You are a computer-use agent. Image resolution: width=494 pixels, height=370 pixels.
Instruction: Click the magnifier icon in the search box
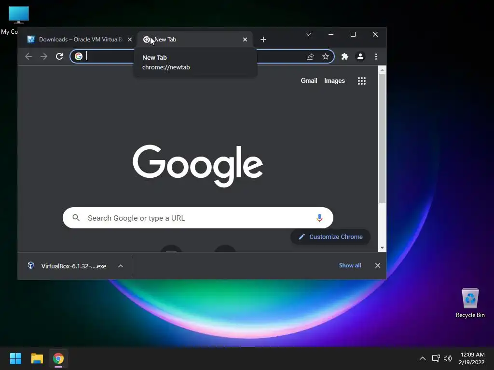76,217
